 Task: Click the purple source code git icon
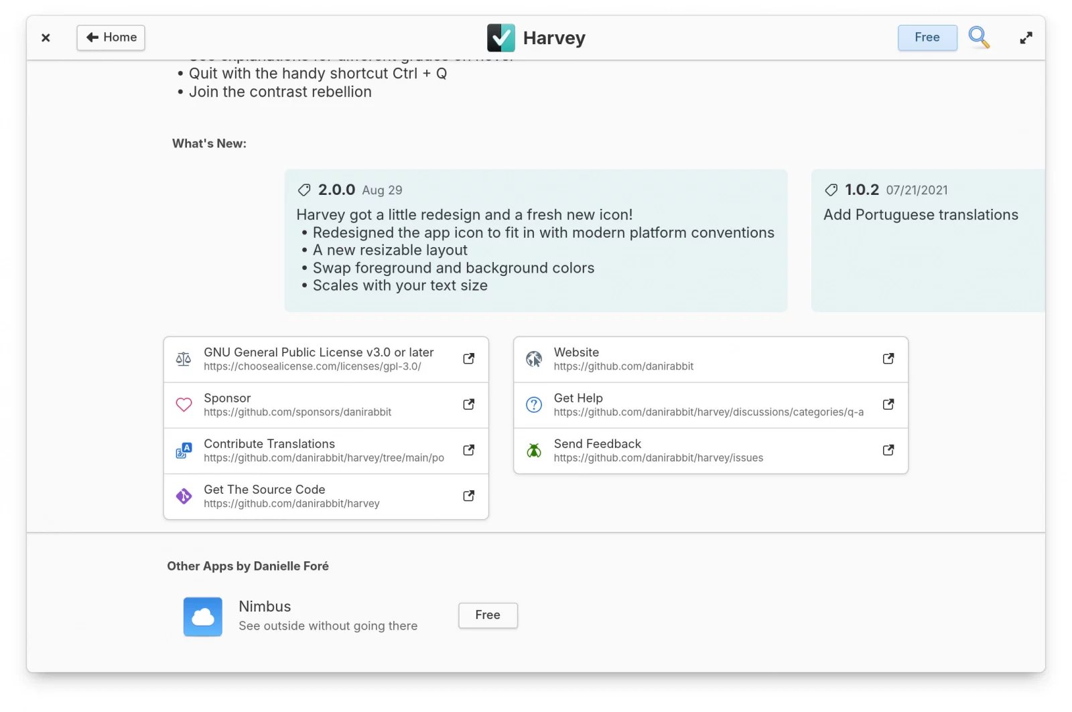184,496
